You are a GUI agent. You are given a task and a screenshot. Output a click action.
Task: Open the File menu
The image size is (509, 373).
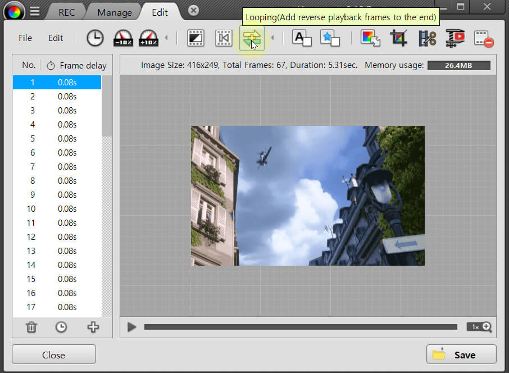(x=25, y=38)
